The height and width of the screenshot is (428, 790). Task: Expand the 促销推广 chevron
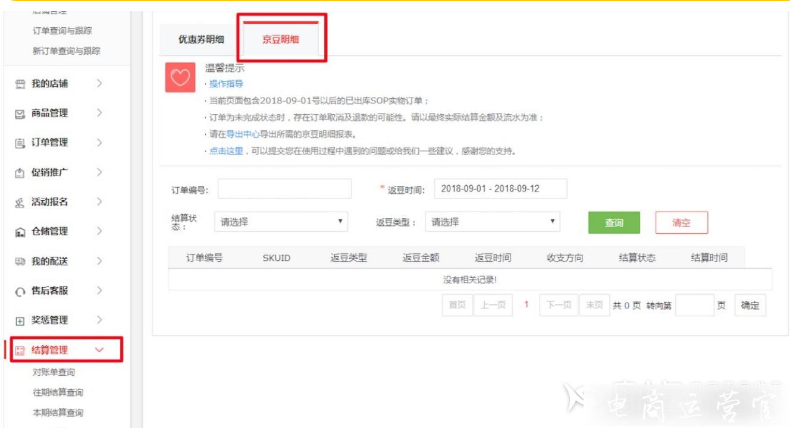tap(99, 172)
